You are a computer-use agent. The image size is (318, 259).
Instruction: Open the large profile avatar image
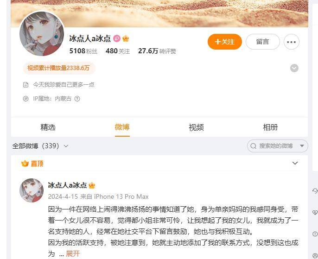(x=42, y=34)
